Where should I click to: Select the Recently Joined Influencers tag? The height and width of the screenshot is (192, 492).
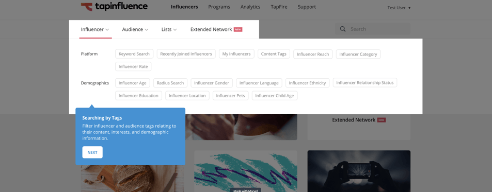tap(186, 54)
